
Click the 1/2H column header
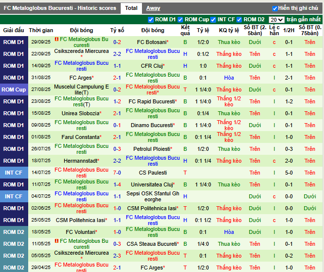coord(289,30)
